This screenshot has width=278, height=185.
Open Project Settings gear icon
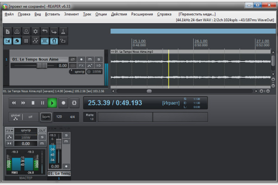click(x=35, y=32)
